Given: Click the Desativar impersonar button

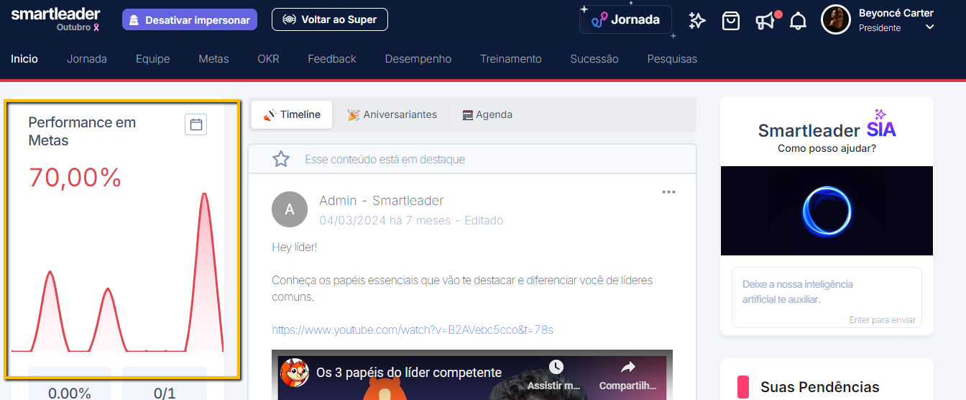Looking at the screenshot, I should pyautogui.click(x=190, y=19).
